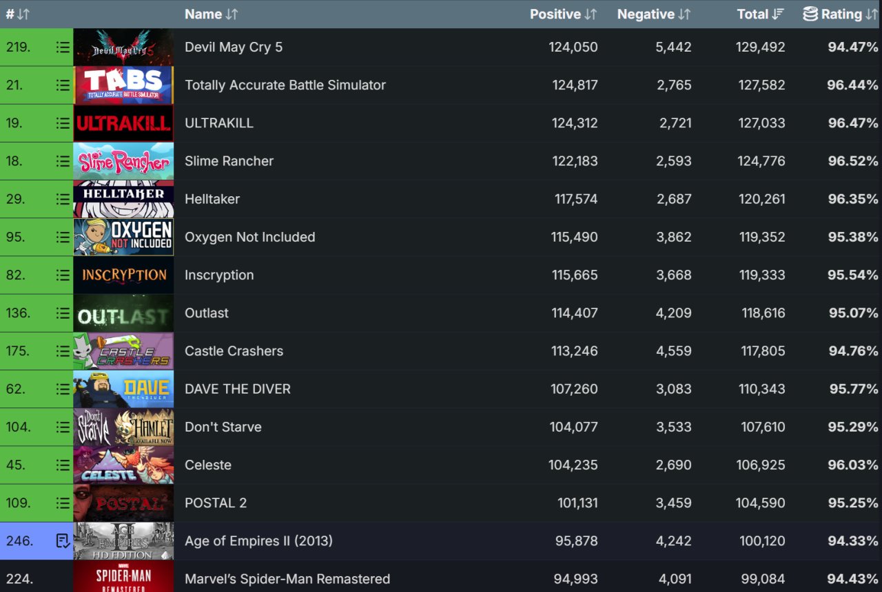Viewport: 882px width, 592px height.
Task: Open Totally Accurate Battle Simulator title link
Action: click(x=285, y=85)
